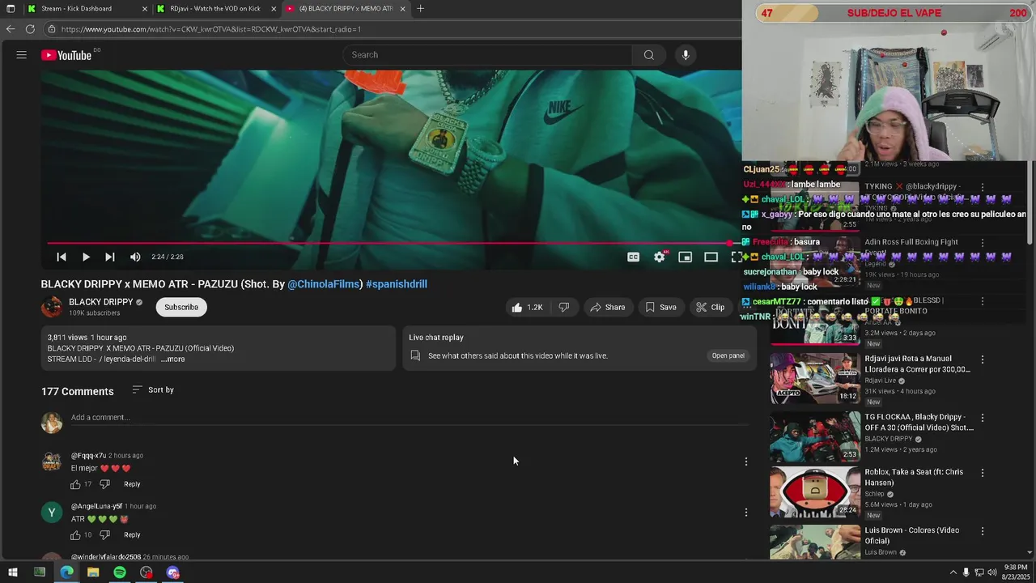
Task: Open Rdjavi Reta a Manuel video thumbnail
Action: [815, 378]
